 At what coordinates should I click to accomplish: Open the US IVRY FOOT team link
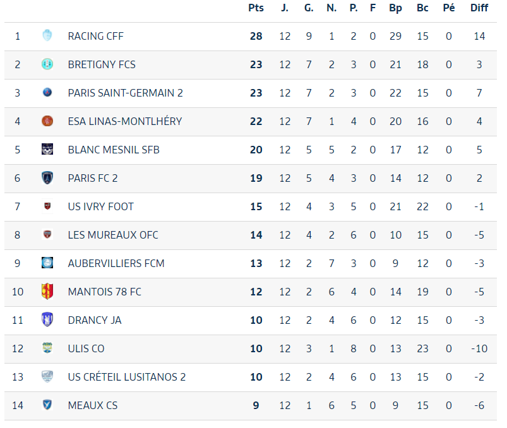100,206
